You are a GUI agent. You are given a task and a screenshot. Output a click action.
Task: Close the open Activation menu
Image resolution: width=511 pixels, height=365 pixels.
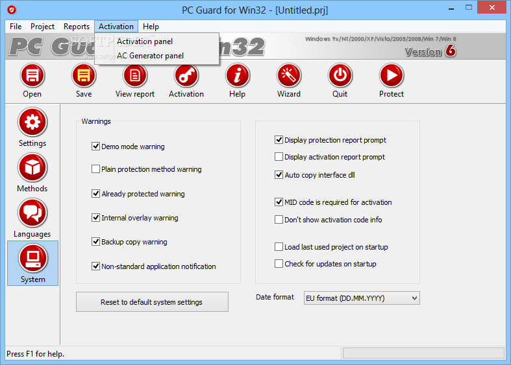[x=116, y=27]
